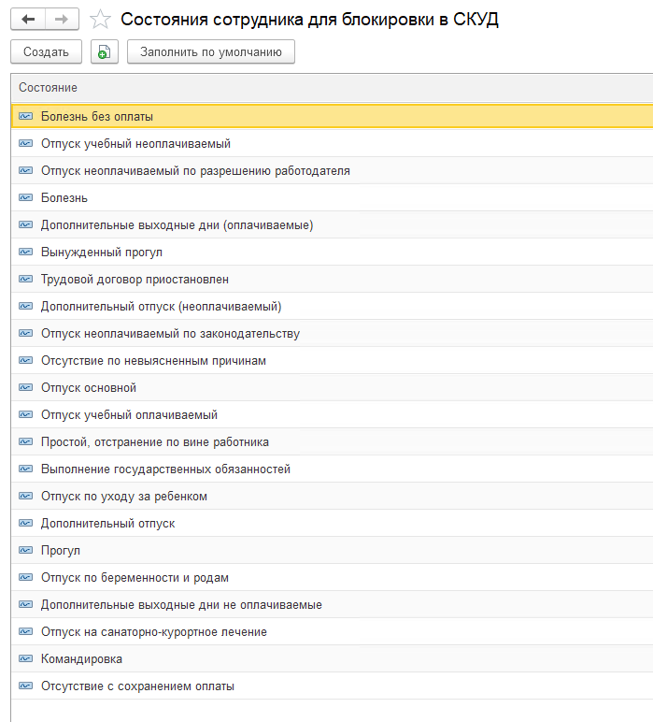Select the Болезнь без оплаты row
653x722 pixels.
[97, 117]
